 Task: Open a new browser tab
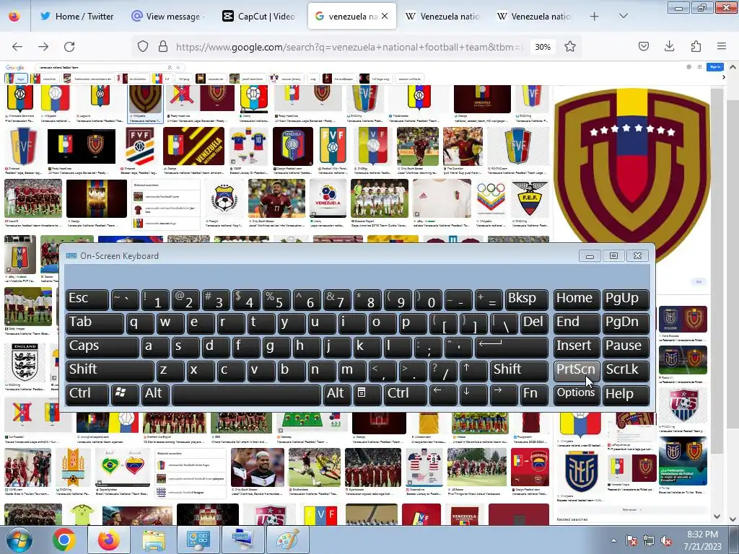coord(595,17)
